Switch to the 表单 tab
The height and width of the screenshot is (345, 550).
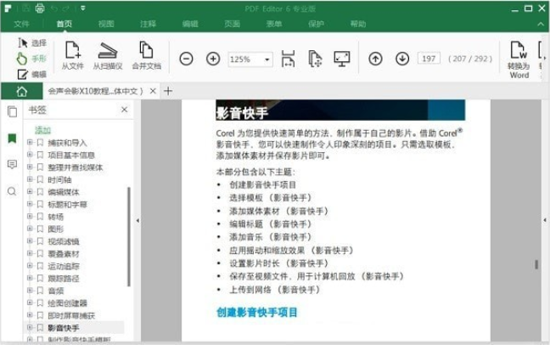coord(274,24)
